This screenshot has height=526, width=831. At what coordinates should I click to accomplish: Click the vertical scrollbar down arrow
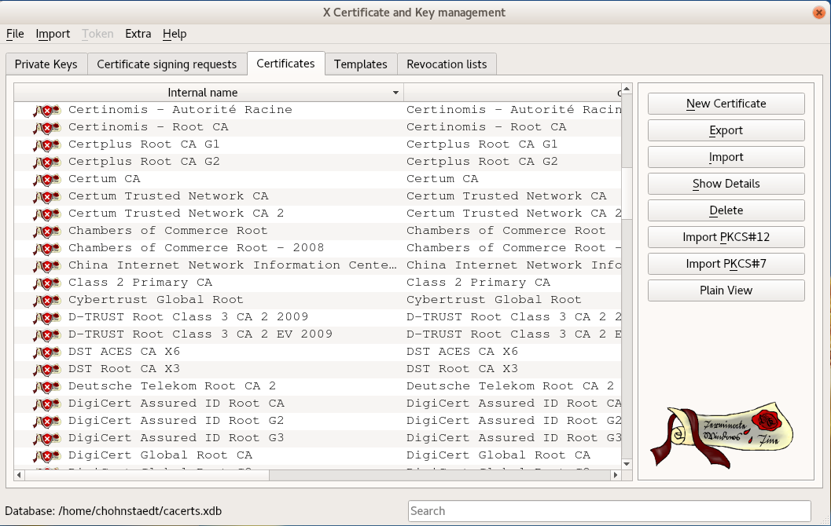[627, 464]
